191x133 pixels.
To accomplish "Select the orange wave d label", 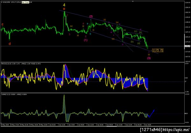I will click(x=10, y=43).
